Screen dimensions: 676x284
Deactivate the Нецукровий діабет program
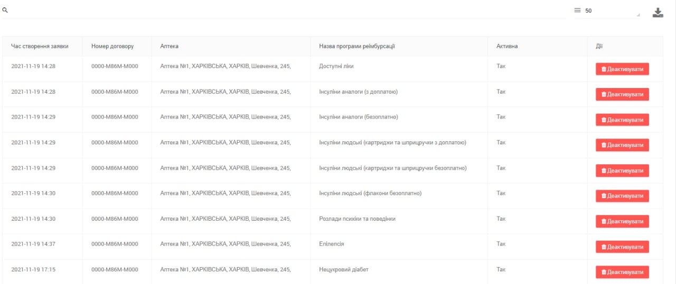point(622,272)
